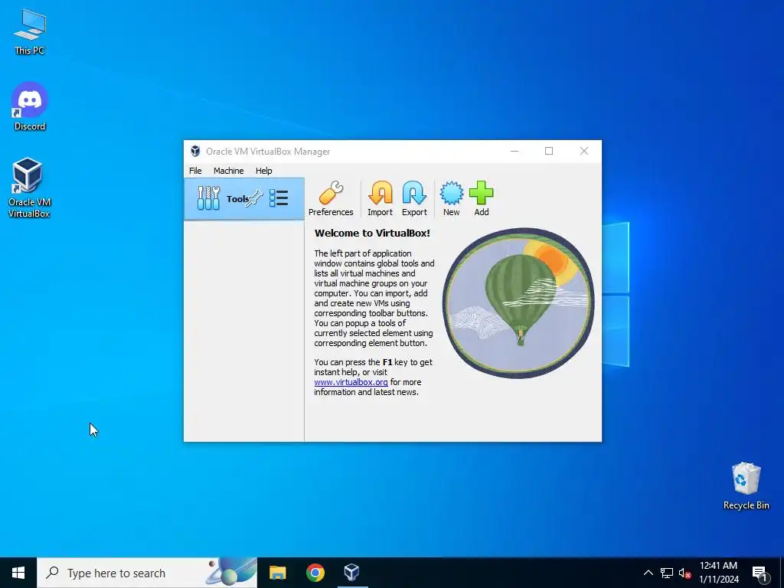Open the clock showing 12:41 AM

click(718, 573)
